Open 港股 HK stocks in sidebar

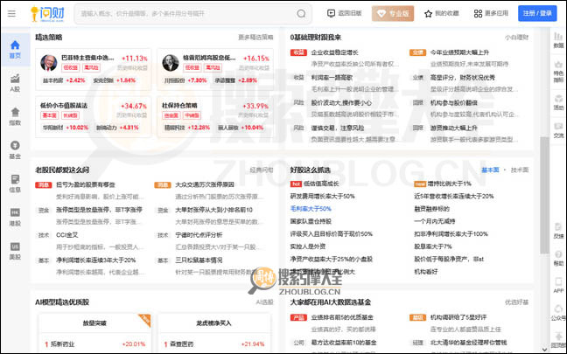[x=15, y=217]
